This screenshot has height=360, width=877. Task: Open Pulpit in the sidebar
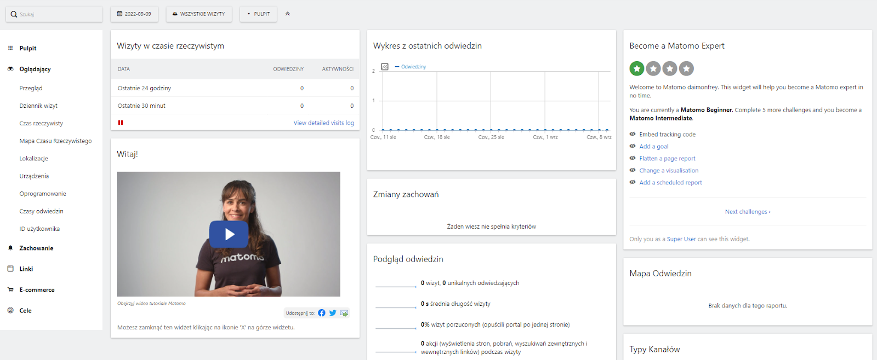pyautogui.click(x=28, y=48)
